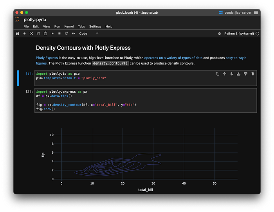Click the kernel status circle indicator
Viewport: 274px width, 212px height.
258,34
